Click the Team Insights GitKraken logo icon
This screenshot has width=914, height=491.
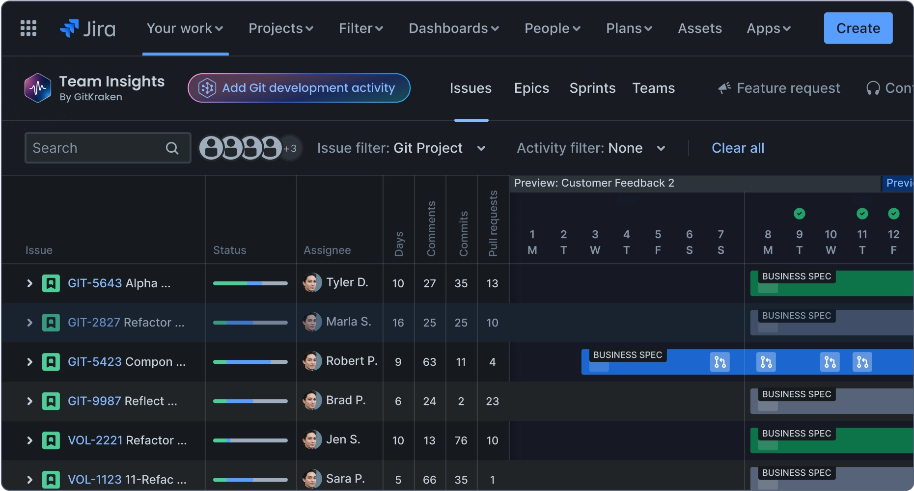38,88
